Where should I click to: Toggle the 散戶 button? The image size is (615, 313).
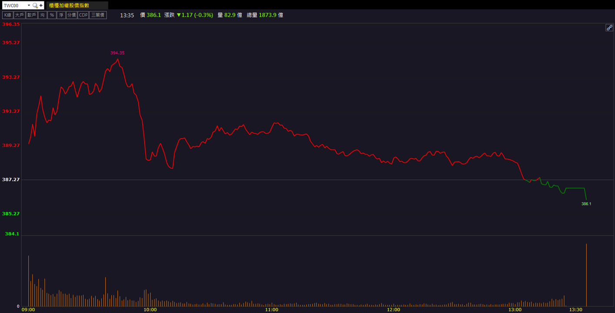point(31,15)
